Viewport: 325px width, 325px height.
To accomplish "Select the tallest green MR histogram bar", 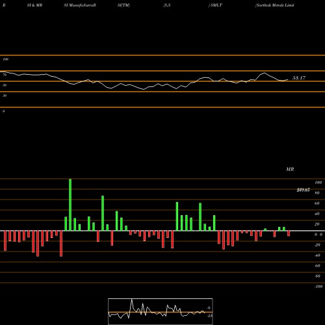I will [x=70, y=205].
